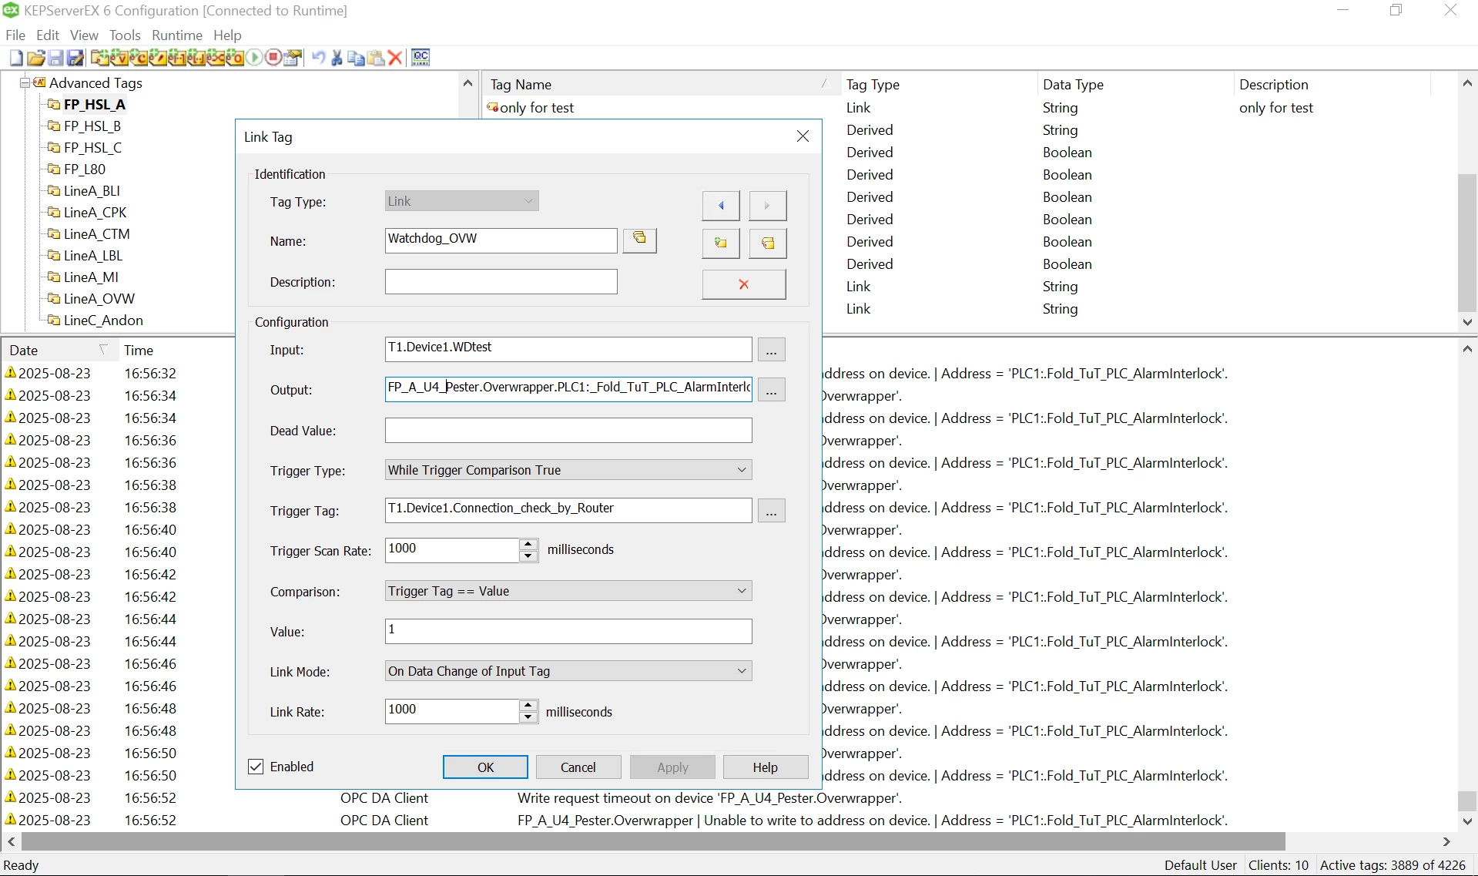
Task: Click the new tag icon marked O
Action: [x=234, y=58]
